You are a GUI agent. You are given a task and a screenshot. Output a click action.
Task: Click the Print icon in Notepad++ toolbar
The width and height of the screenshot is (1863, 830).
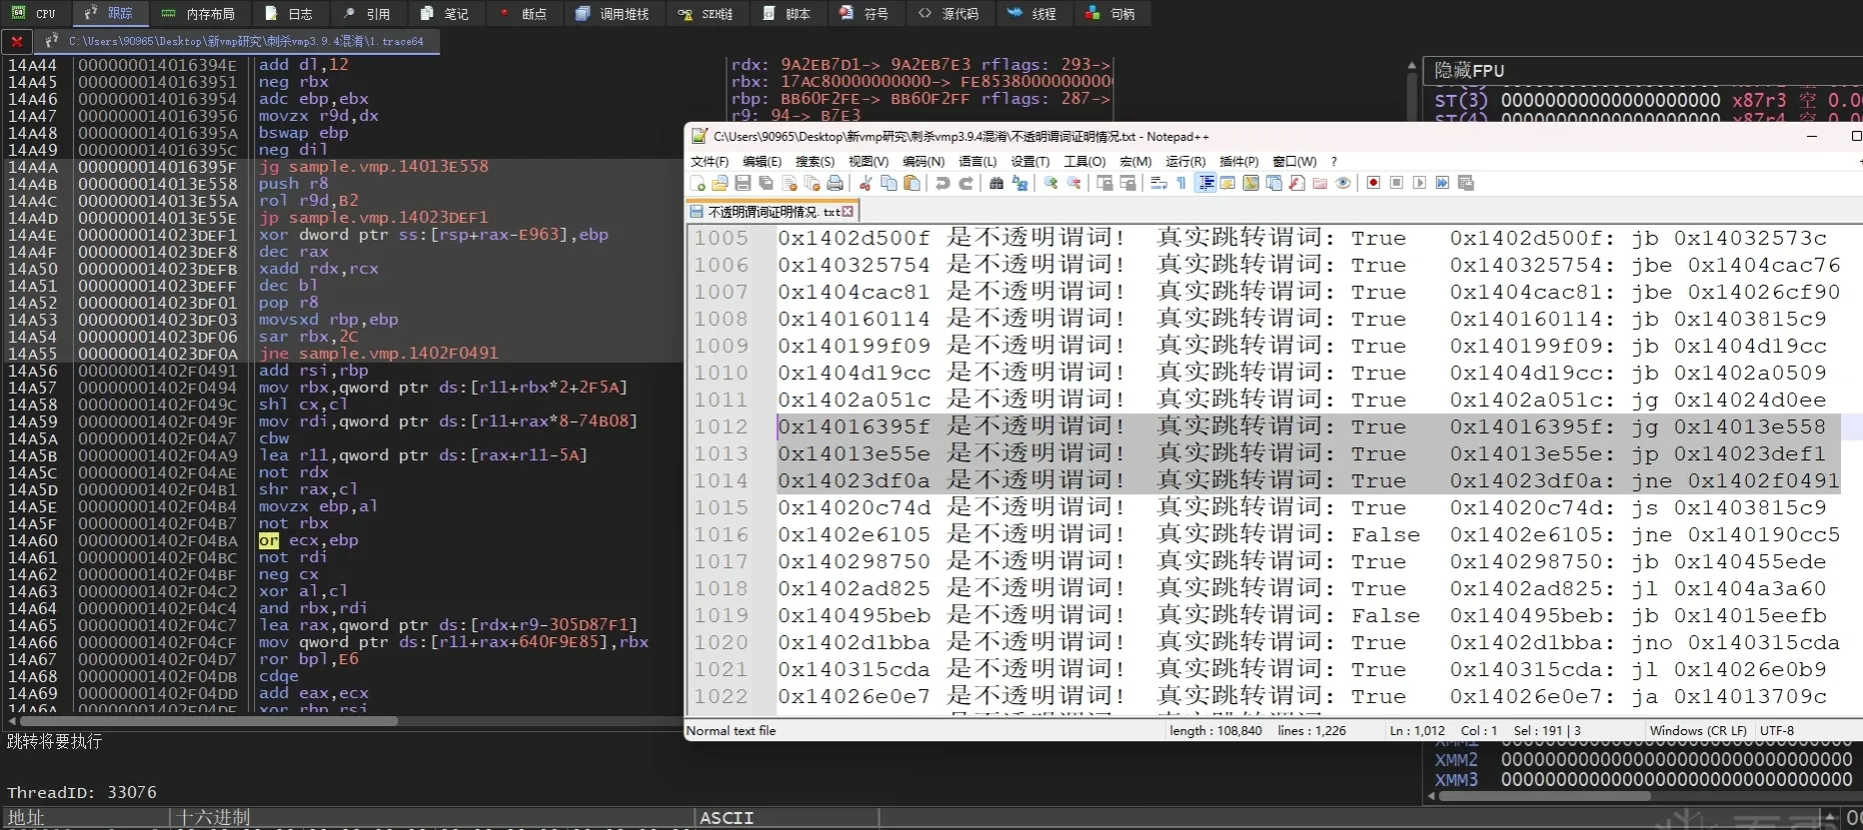835,183
